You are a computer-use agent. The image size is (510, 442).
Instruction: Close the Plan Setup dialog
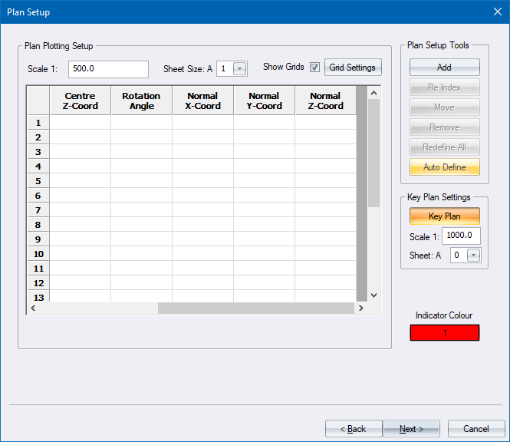point(495,12)
